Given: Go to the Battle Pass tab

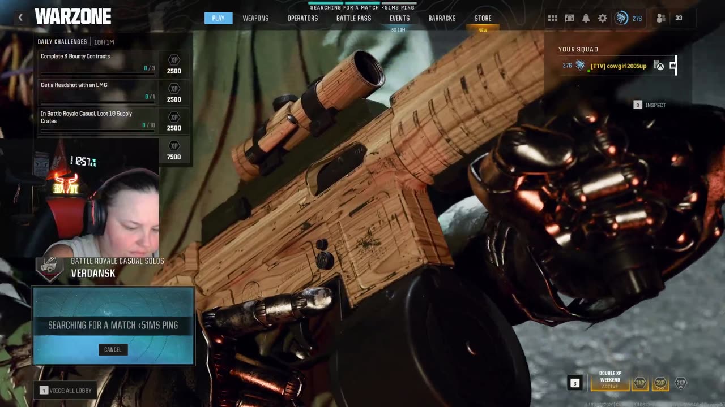Looking at the screenshot, I should 353,18.
